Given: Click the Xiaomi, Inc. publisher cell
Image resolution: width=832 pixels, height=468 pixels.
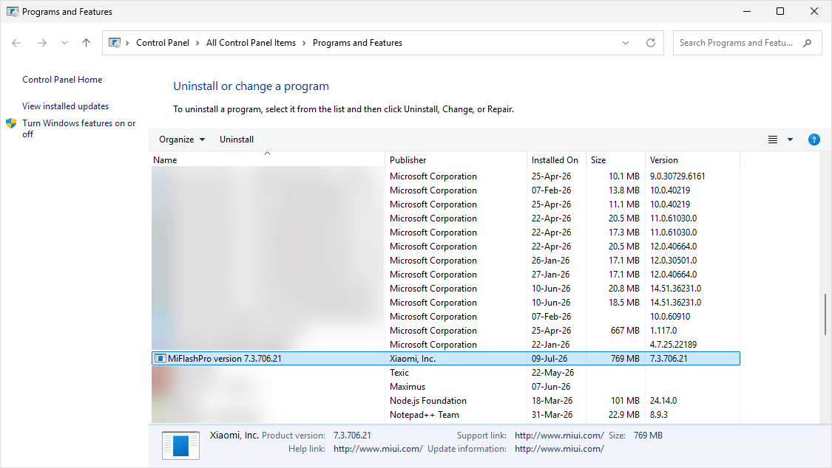Looking at the screenshot, I should pos(412,359).
